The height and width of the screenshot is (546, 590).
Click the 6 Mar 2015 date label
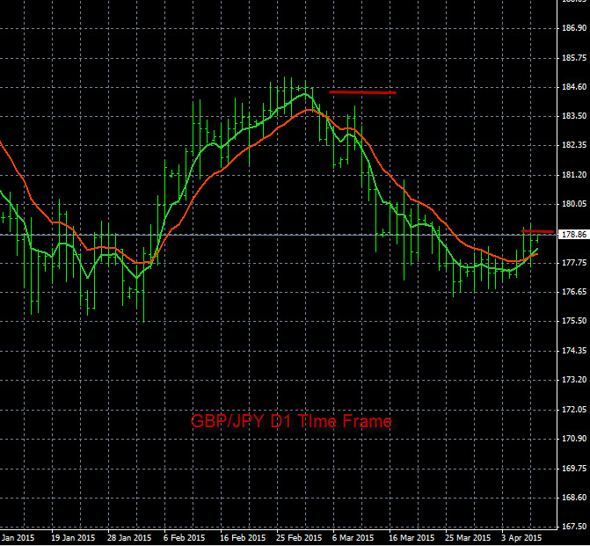353,538
